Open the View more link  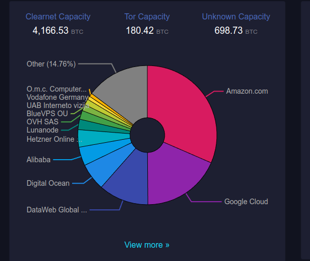coord(147,245)
